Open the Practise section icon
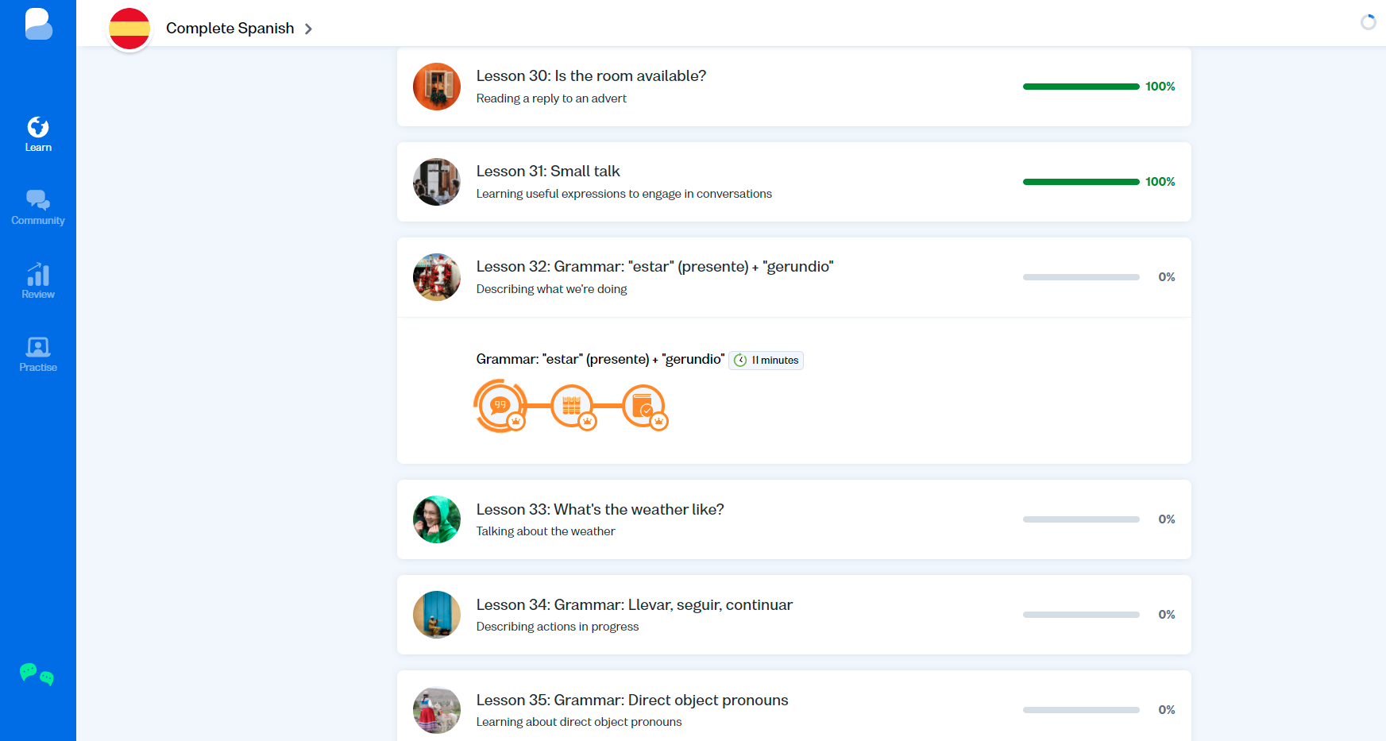The image size is (1386, 741). click(x=38, y=354)
